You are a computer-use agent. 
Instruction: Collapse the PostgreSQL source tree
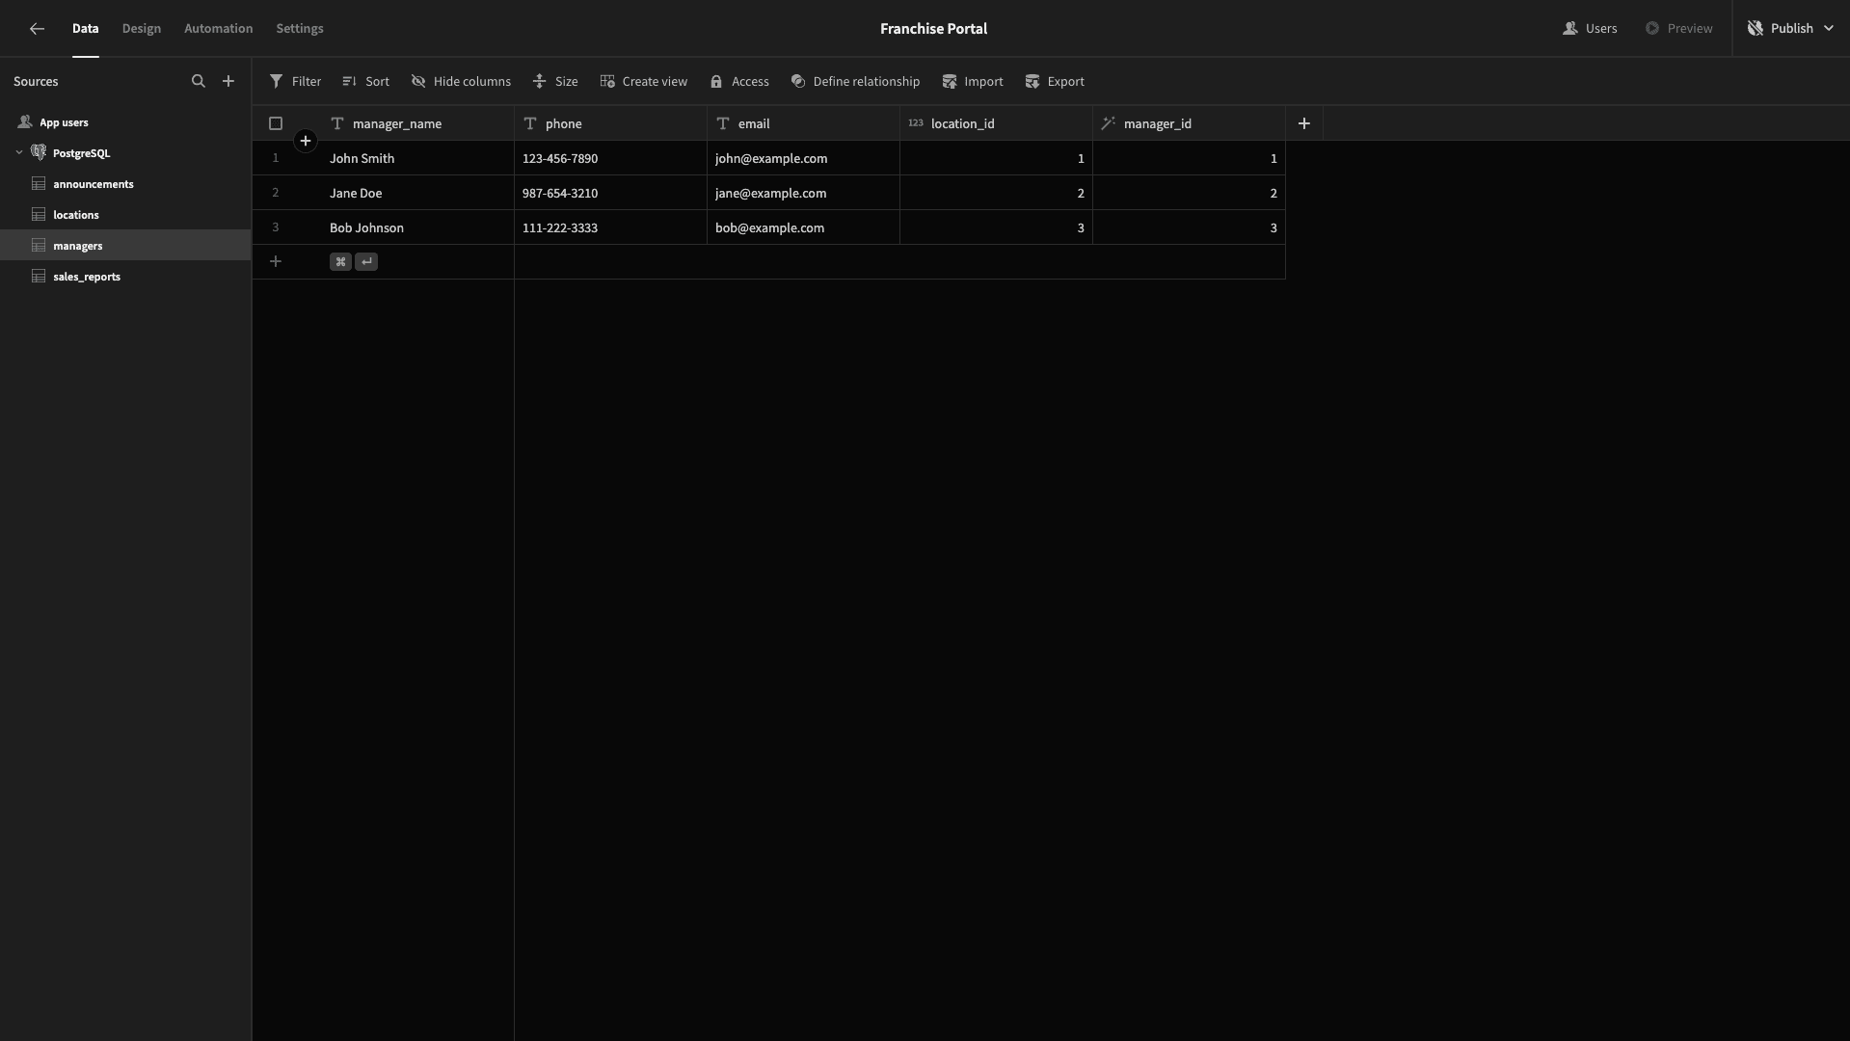pyautogui.click(x=19, y=153)
